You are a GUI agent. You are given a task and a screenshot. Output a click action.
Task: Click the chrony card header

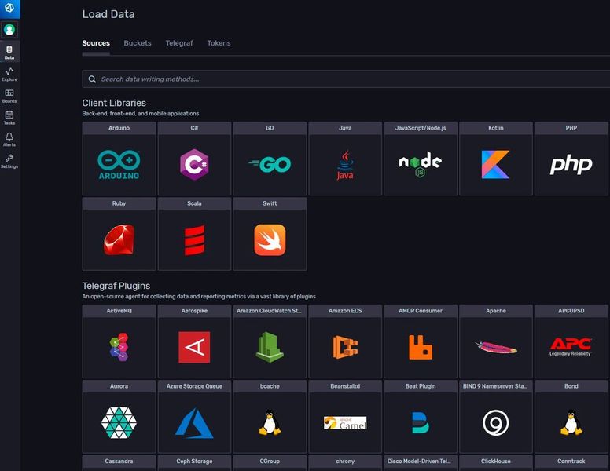345,462
